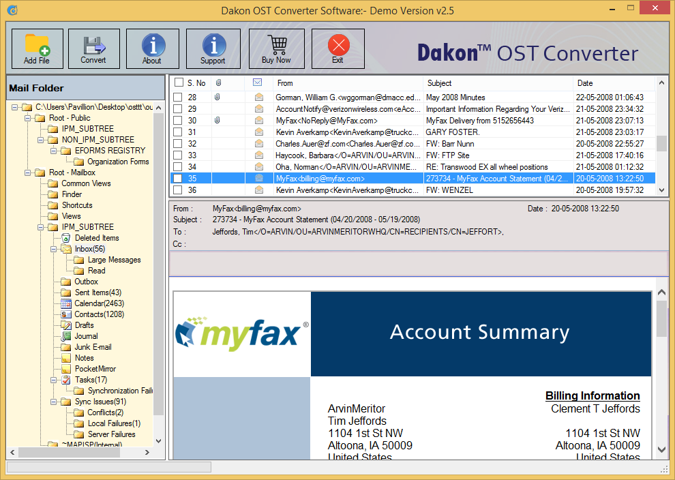Open the Support info button
The image size is (675, 480).
213,48
